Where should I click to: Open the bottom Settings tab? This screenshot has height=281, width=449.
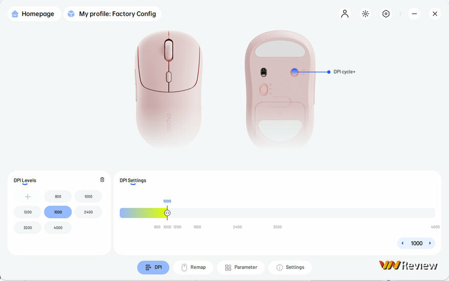pyautogui.click(x=290, y=267)
